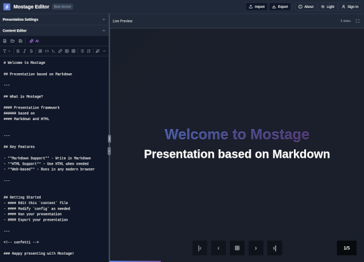Click '#### Markdown and HTML' editor line
Image resolution: width=364 pixels, height=262 pixels.
point(26,119)
